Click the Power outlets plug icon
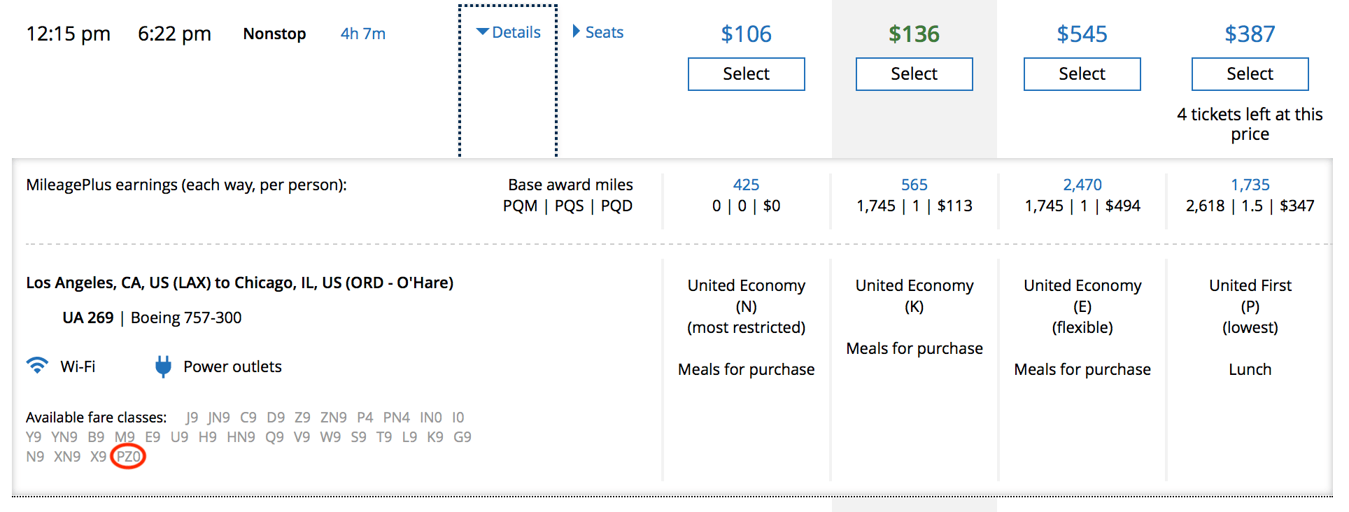This screenshot has height=512, width=1349. pos(163,367)
